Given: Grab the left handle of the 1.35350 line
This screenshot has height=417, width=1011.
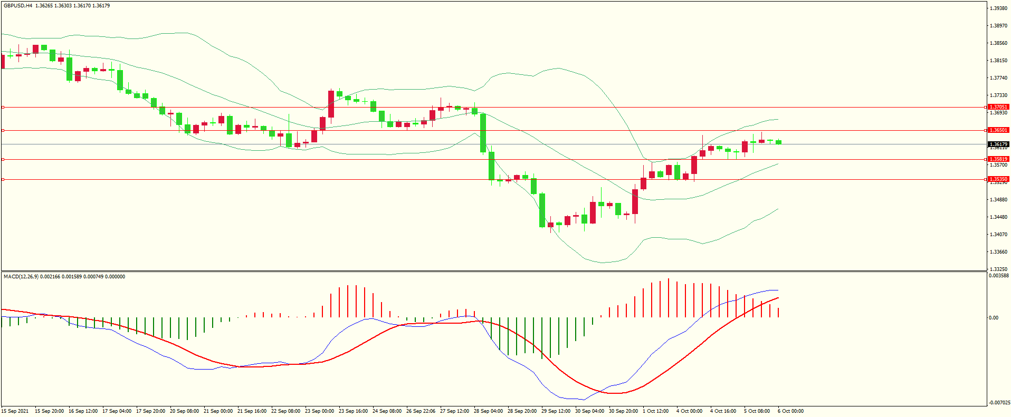Looking at the screenshot, I should 3,179.
